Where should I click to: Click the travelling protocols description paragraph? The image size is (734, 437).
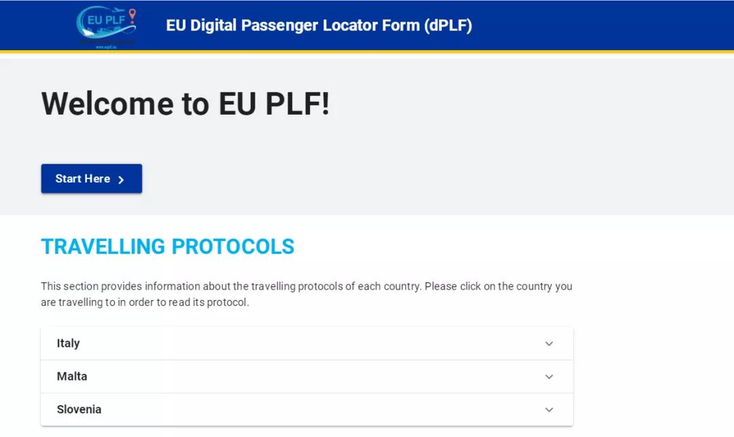pos(307,294)
